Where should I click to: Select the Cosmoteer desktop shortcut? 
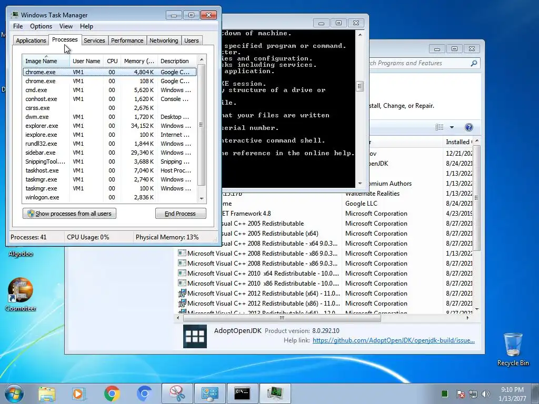(21, 295)
